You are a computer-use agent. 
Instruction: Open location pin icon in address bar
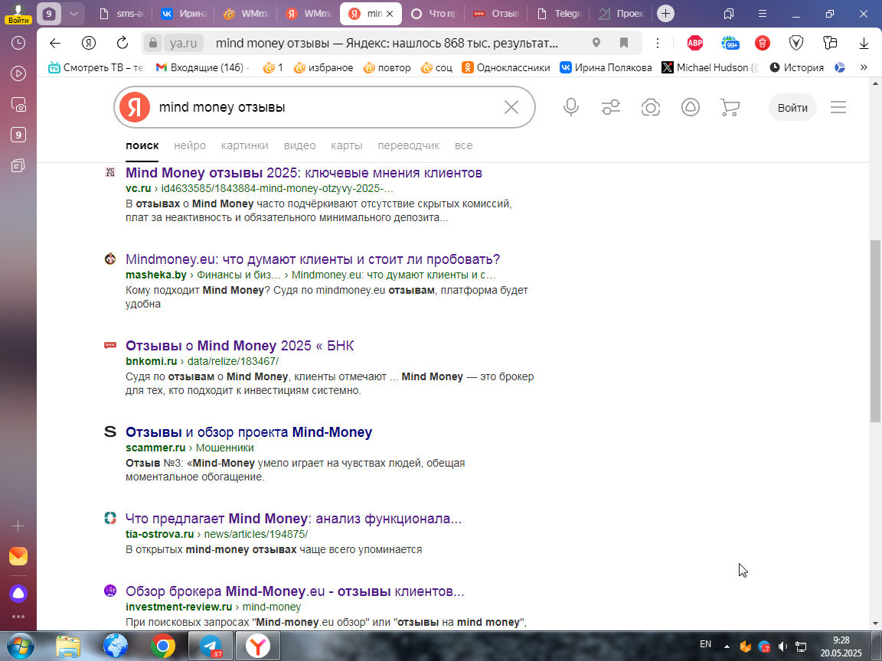click(596, 43)
